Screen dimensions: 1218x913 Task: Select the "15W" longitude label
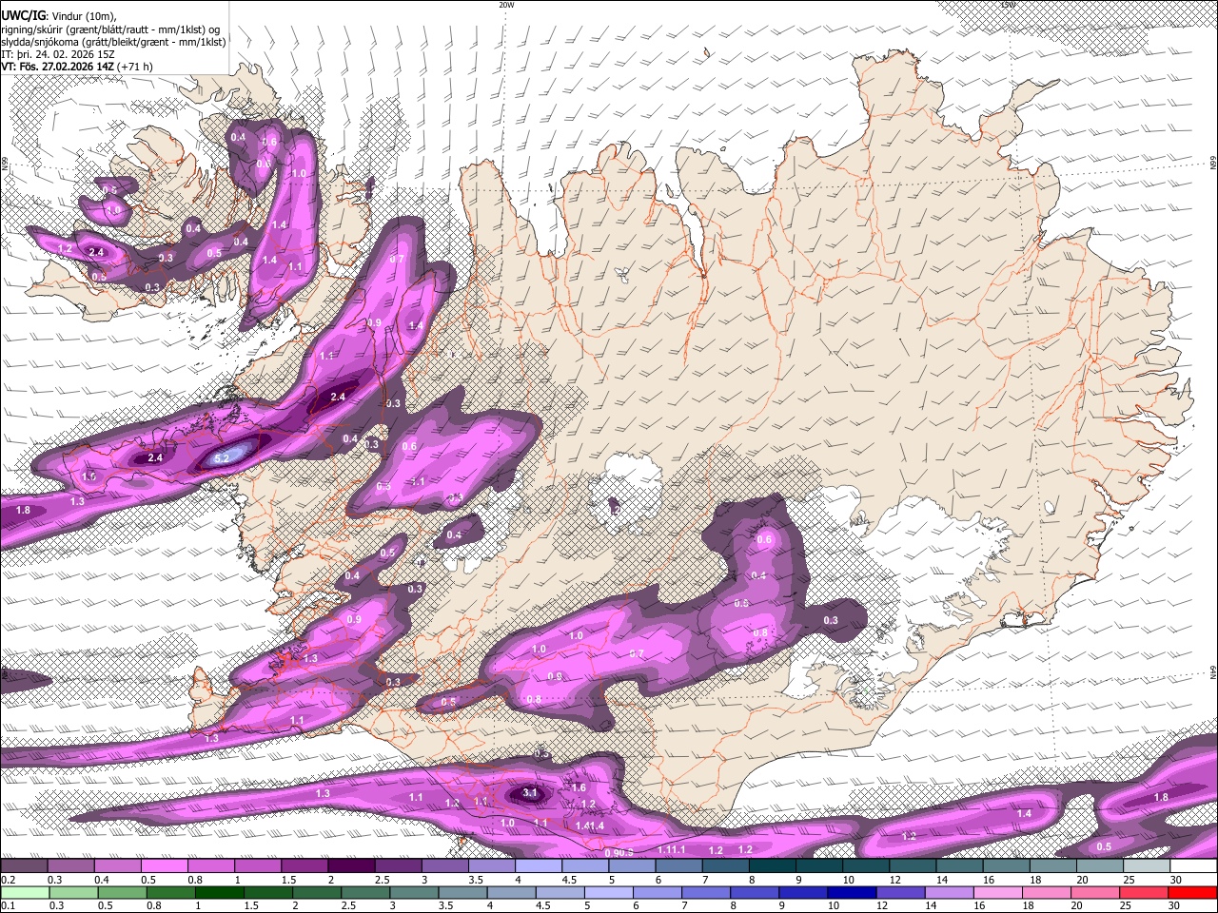point(1008,5)
